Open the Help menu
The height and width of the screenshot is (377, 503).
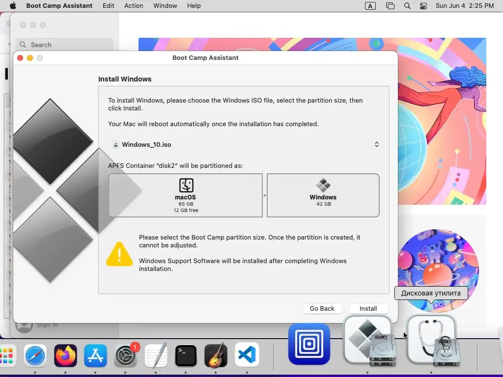194,6
